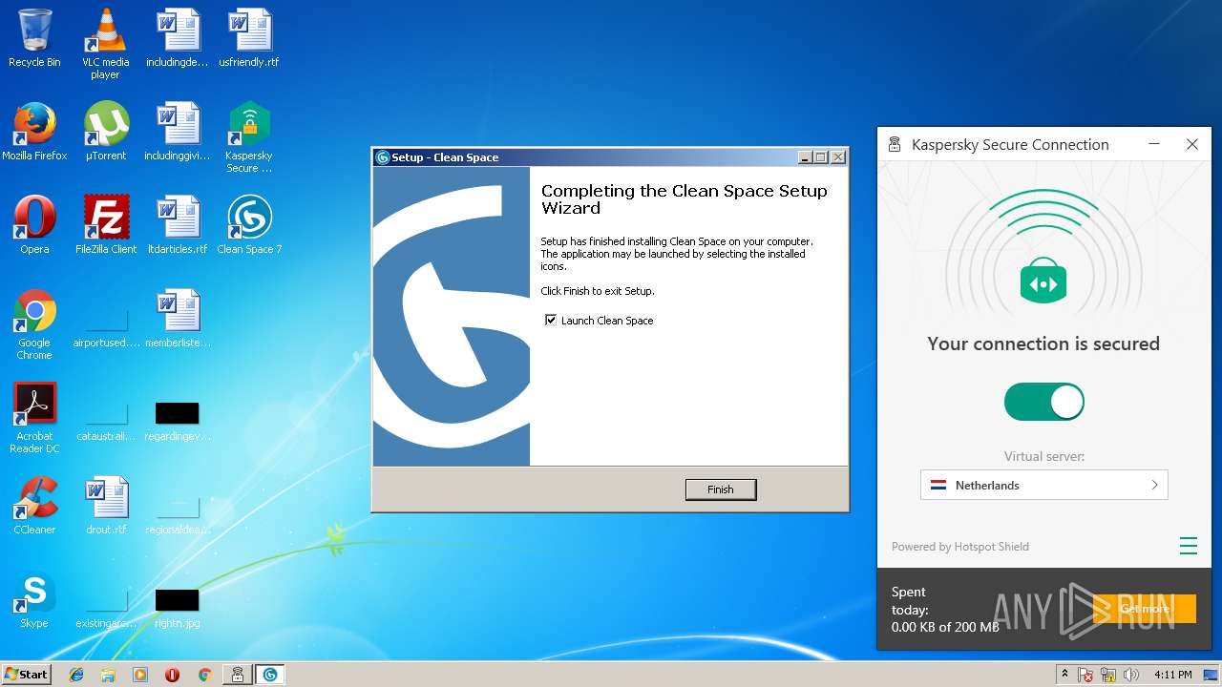Open usfriendly.rtf document

249,38
